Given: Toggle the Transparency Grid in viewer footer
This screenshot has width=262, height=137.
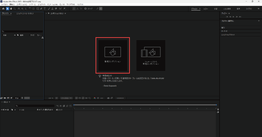Looking at the screenshot, I should pyautogui.click(x=80, y=98).
